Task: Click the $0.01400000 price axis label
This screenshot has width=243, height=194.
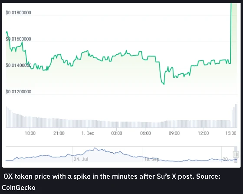Action: click(x=18, y=65)
